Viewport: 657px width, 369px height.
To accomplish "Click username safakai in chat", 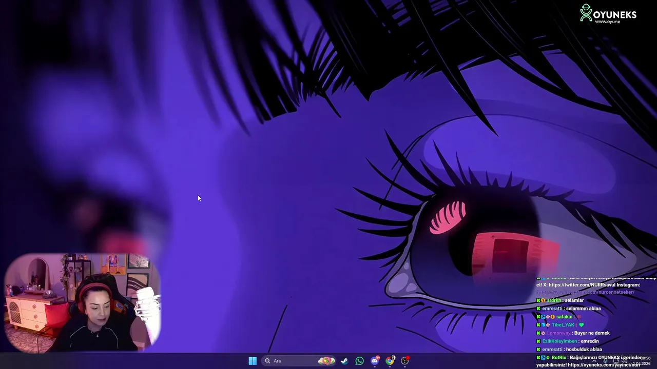I will (x=564, y=317).
